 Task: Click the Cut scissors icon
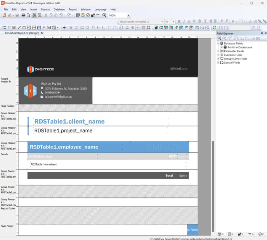pyautogui.click(x=46, y=15)
